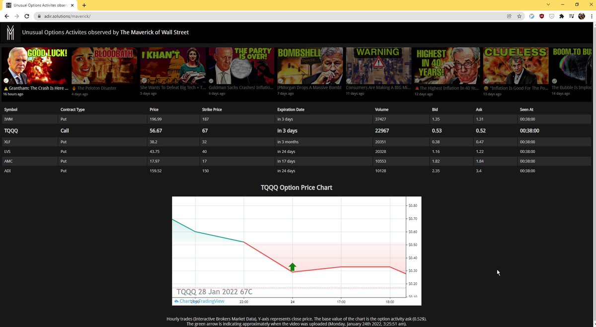Click the $0.50 price axis label

412,245
